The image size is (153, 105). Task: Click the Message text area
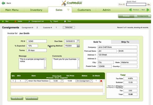pos(32,64)
